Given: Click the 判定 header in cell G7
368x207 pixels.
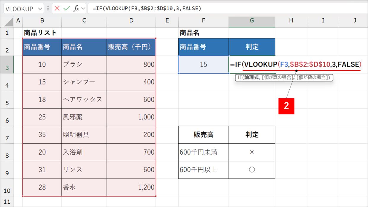Looking at the screenshot, I should click(x=252, y=135).
